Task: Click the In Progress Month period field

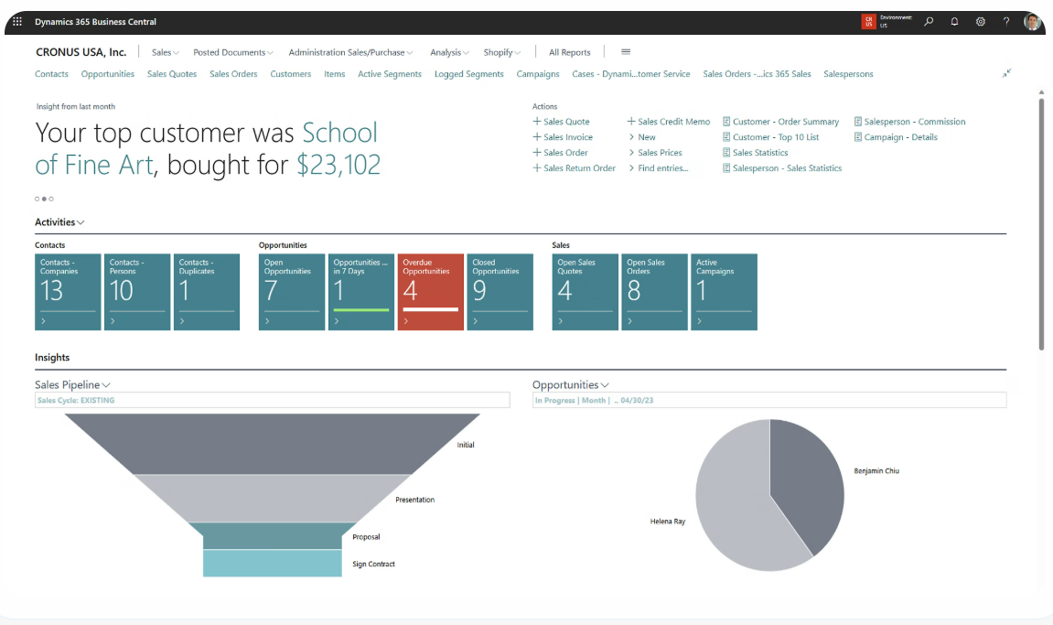Action: tap(769, 400)
